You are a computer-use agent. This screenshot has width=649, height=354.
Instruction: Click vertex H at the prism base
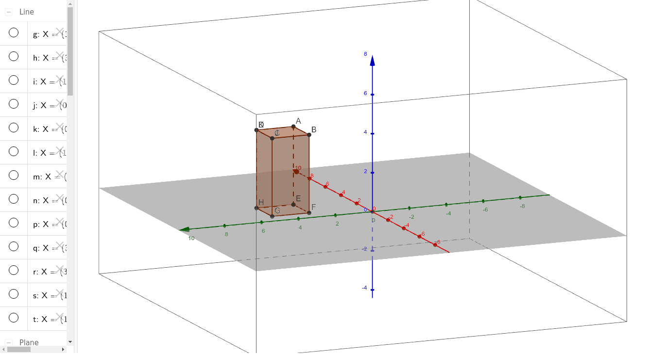tap(257, 207)
